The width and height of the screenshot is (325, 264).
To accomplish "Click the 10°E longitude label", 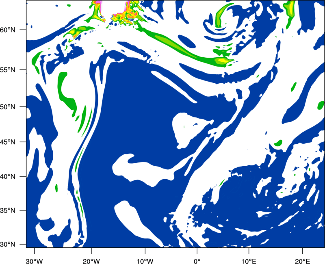I will tap(249, 261).
